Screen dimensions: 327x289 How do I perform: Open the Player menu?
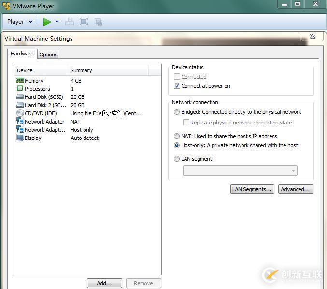[20, 22]
